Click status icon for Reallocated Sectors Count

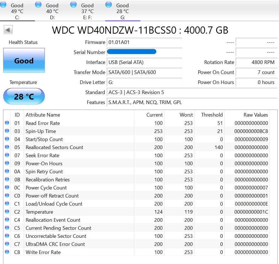[x=7, y=147]
